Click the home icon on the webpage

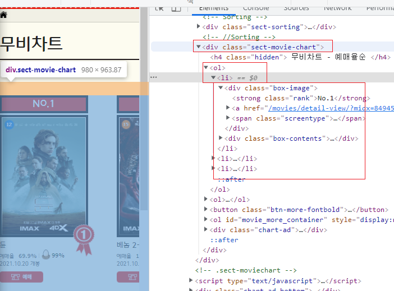tap(3, 15)
